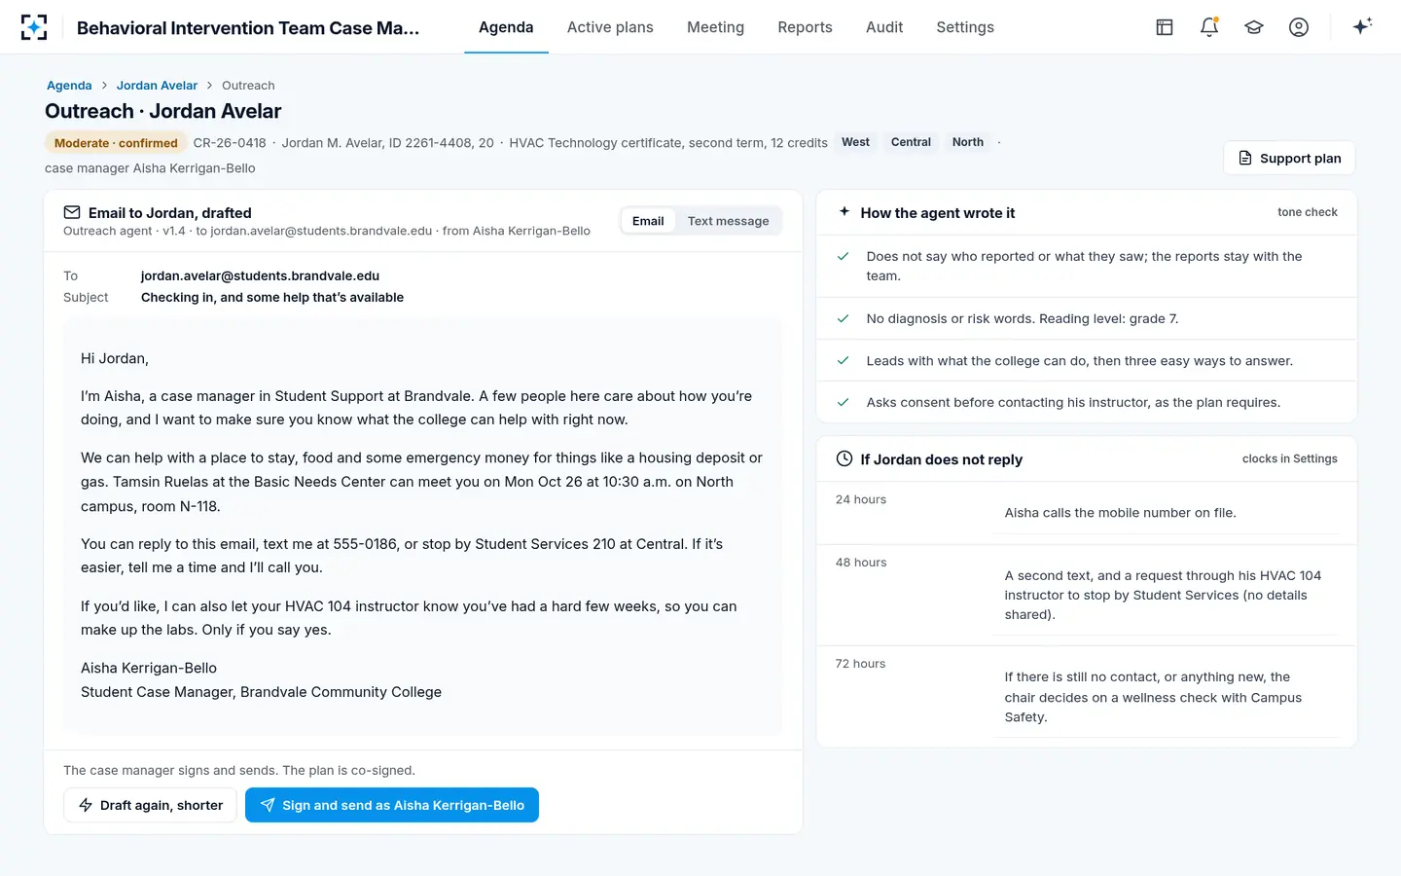Open the sparkle assistant icon in header
1401x876 pixels.
1362,26
